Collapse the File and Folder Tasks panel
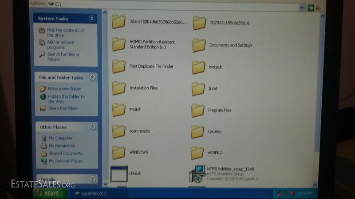355x199 pixels. coord(92,77)
